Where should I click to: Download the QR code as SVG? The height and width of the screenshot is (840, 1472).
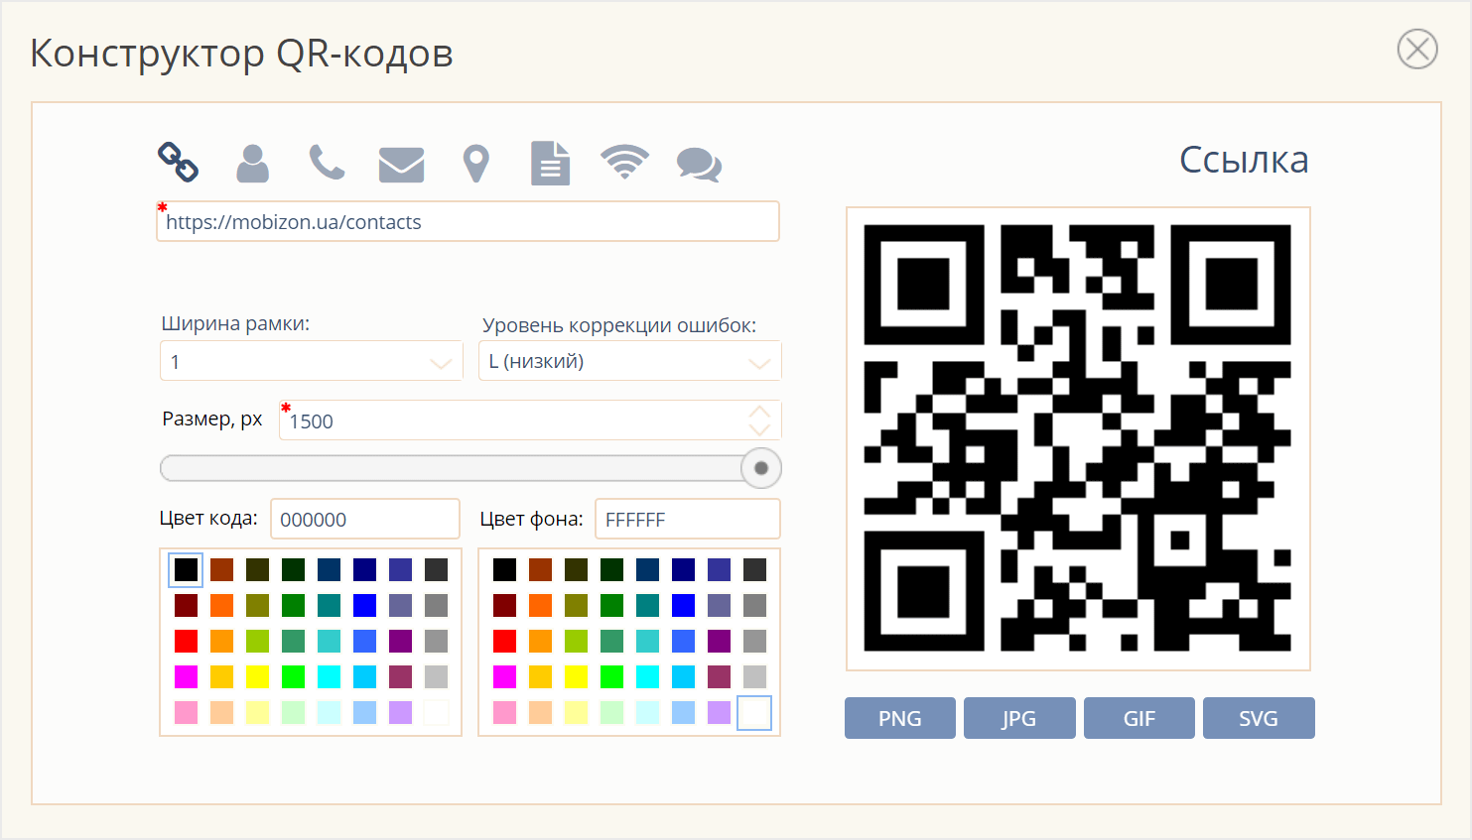pos(1258,718)
